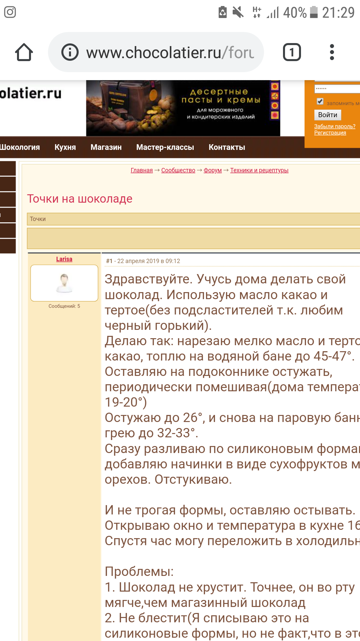Open the Магазин menu item
The width and height of the screenshot is (360, 641).
(106, 147)
